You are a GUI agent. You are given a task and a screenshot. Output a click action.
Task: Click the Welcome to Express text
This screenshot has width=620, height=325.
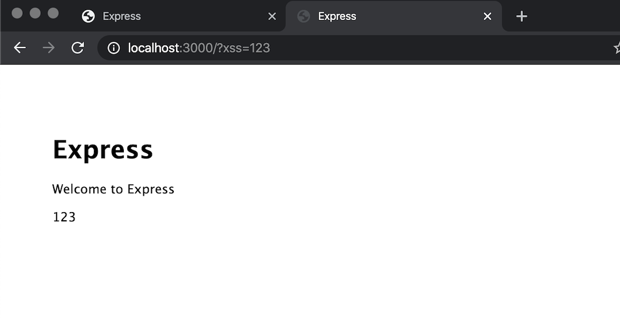pos(113,189)
